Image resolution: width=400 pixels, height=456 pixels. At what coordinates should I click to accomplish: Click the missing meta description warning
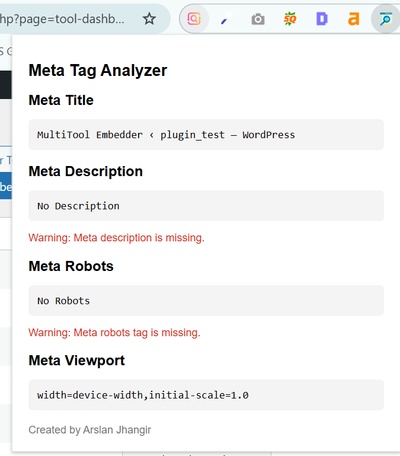[116, 238]
